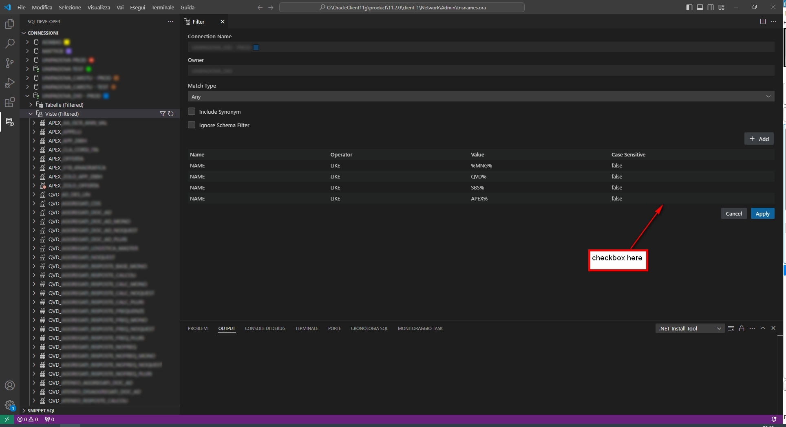Split the editor using the top-right icon
The height and width of the screenshot is (427, 786).
pyautogui.click(x=763, y=22)
